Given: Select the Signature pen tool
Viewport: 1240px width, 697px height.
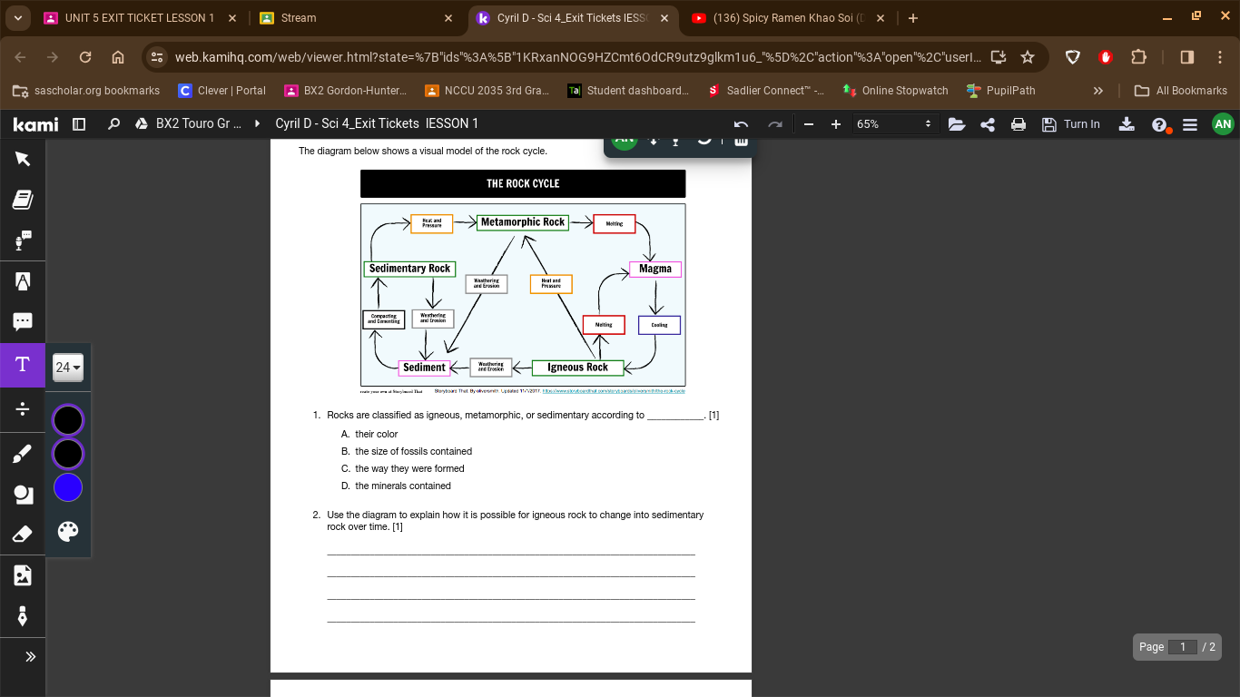Looking at the screenshot, I should pyautogui.click(x=23, y=616).
